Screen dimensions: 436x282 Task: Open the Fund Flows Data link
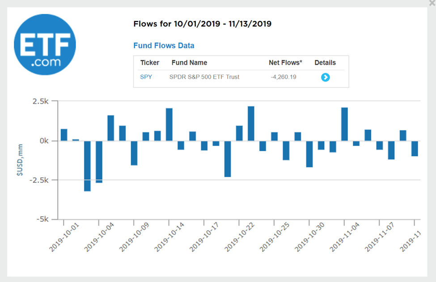[164, 46]
